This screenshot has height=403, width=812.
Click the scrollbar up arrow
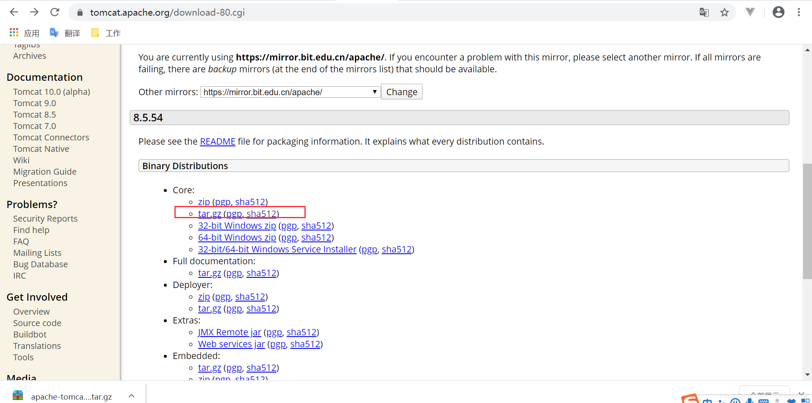coord(807,50)
